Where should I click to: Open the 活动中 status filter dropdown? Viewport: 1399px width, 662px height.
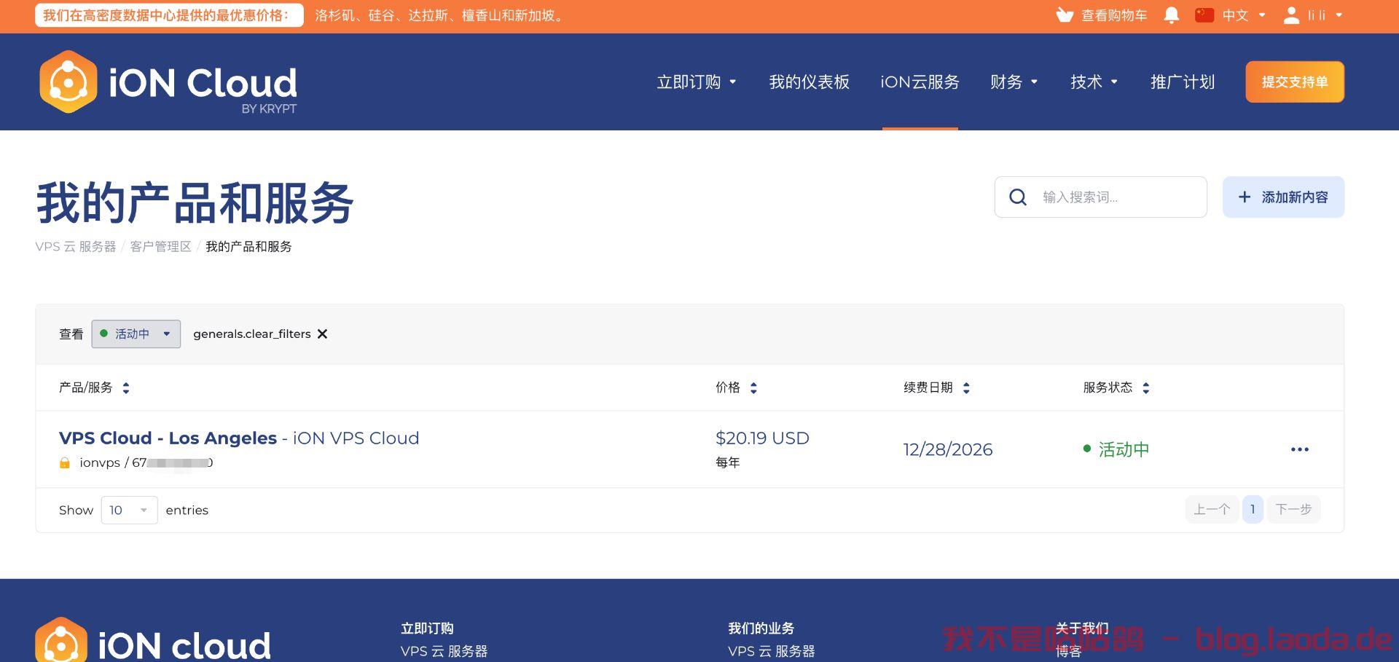136,334
